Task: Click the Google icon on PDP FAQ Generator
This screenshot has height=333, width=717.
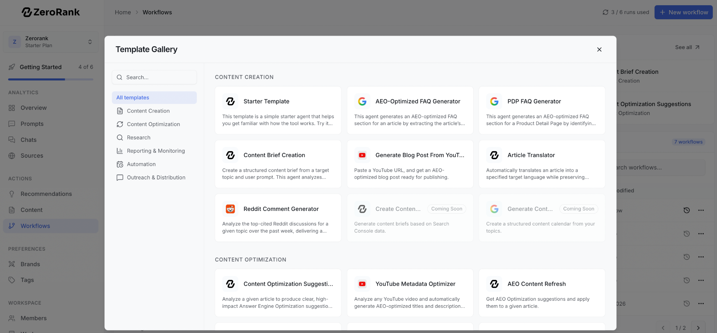Action: [494, 101]
